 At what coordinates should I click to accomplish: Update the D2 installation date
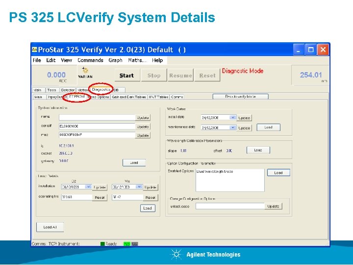coord(100,187)
